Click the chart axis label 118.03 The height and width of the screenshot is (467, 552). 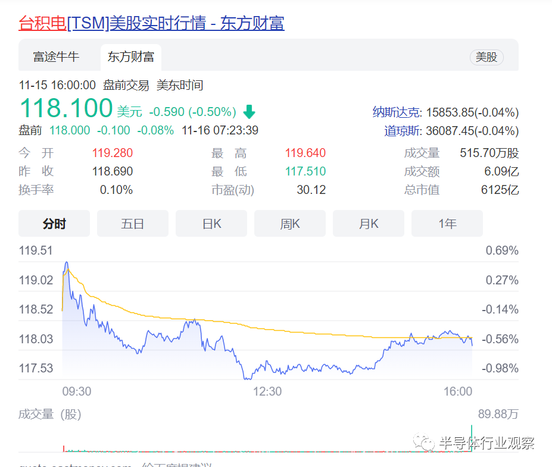tap(36, 339)
